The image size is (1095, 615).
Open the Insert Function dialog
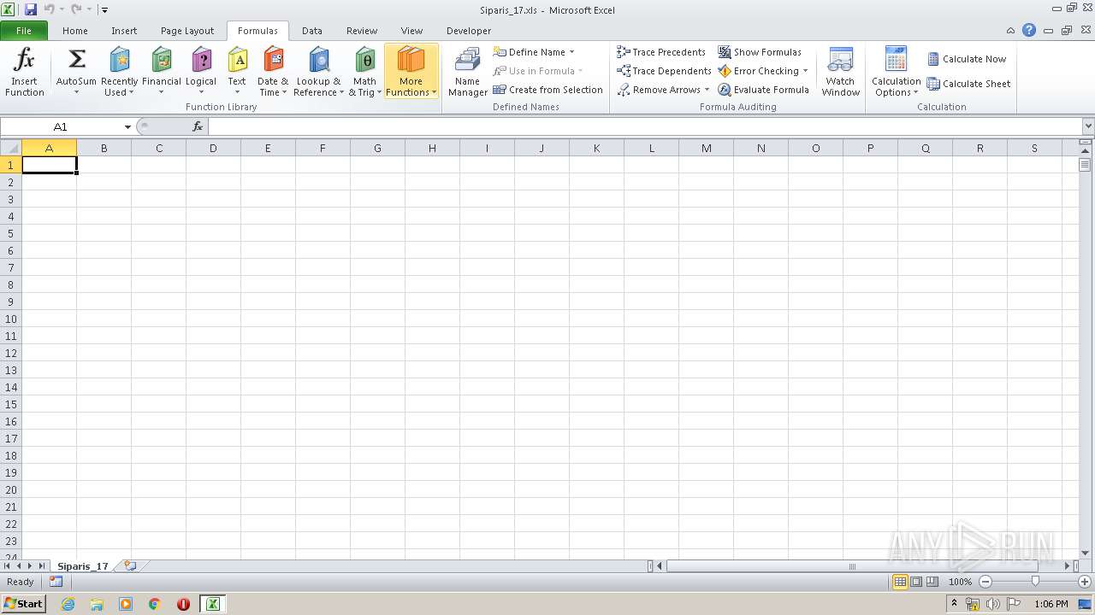pyautogui.click(x=25, y=72)
